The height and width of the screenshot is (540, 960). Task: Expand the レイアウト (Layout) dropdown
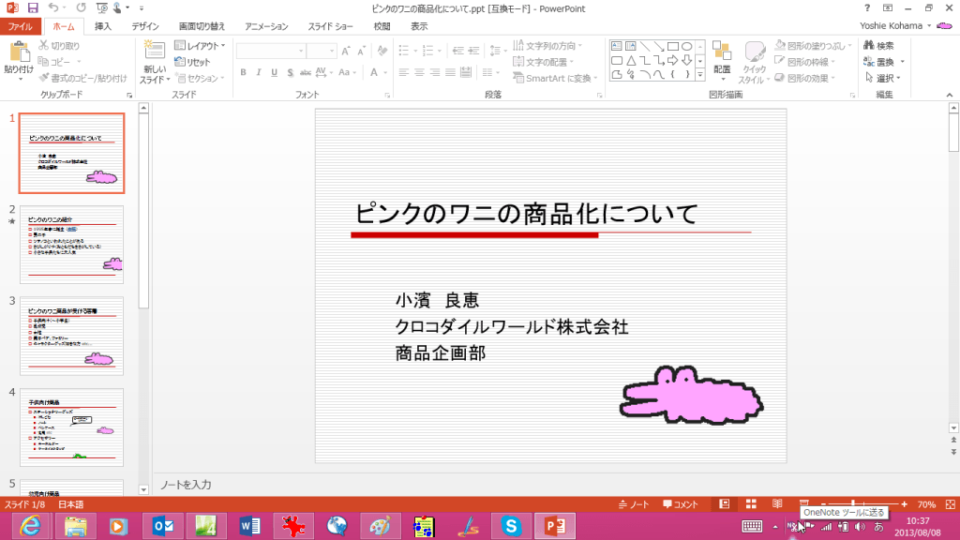coord(201,45)
